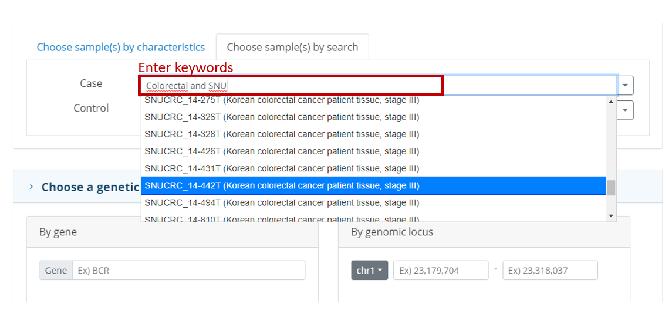Select highlighted SNUCRC_14-442T sample
The height and width of the screenshot is (314, 672).
pyautogui.click(x=373, y=185)
